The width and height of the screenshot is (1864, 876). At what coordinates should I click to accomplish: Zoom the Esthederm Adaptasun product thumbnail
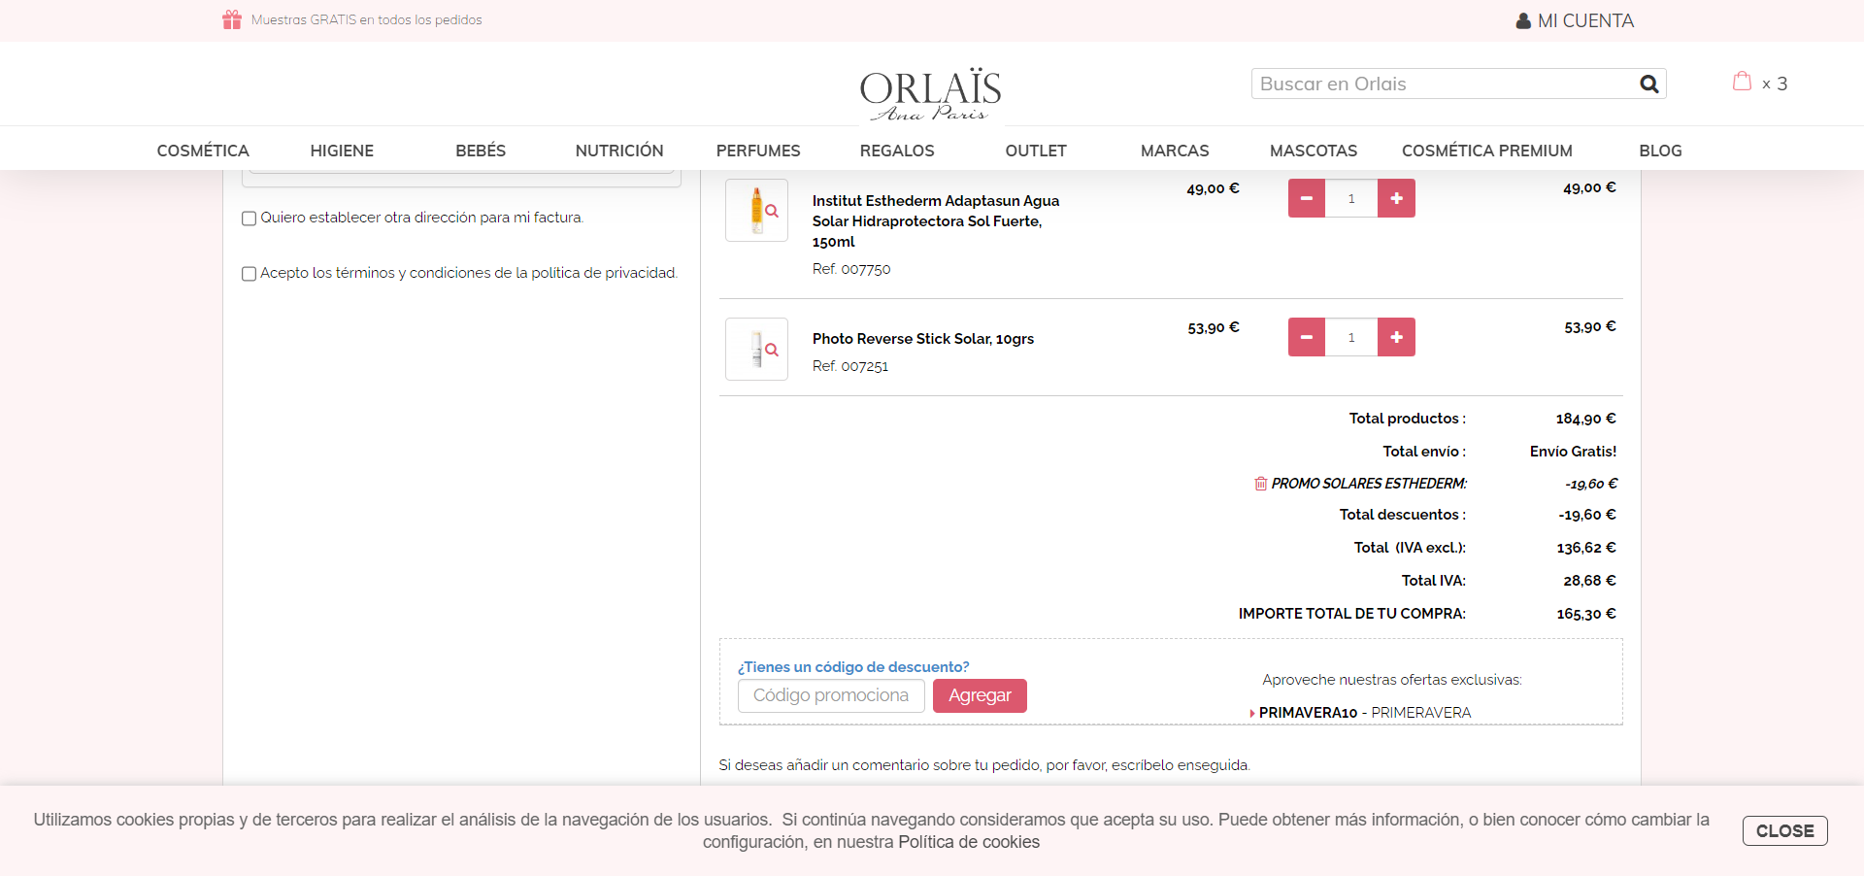[x=757, y=210]
